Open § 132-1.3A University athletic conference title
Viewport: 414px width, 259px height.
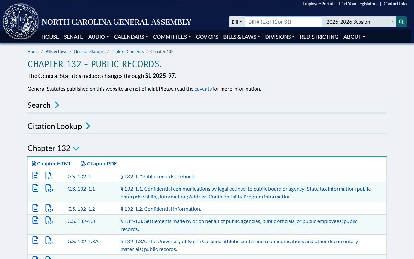click(x=239, y=245)
